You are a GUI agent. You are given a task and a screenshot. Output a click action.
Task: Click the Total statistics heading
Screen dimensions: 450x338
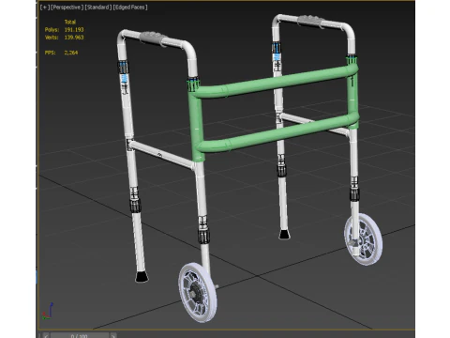[x=70, y=22]
